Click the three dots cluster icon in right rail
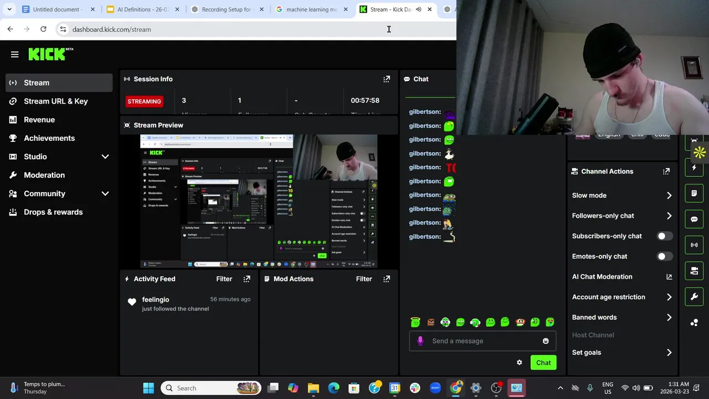 pyautogui.click(x=694, y=323)
